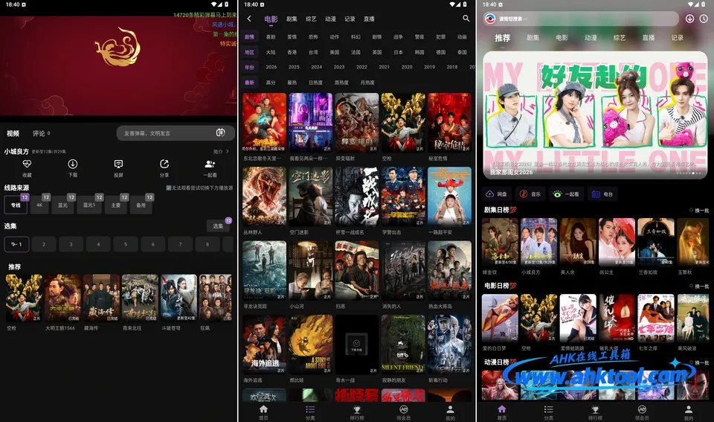Tap 分类 in category screen bottom bar
The width and height of the screenshot is (714, 422).
(310, 412)
